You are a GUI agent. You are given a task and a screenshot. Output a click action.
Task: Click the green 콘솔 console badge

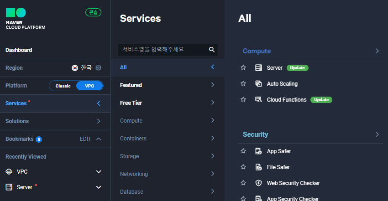click(93, 12)
